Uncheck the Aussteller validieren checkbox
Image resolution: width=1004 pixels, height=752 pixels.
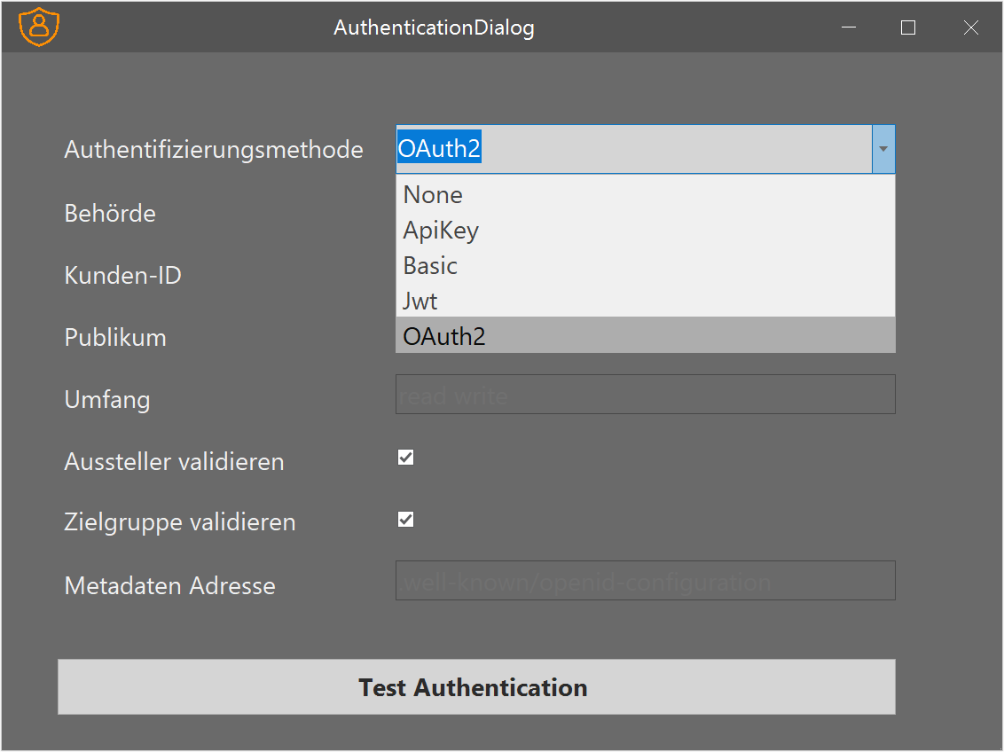coord(406,458)
